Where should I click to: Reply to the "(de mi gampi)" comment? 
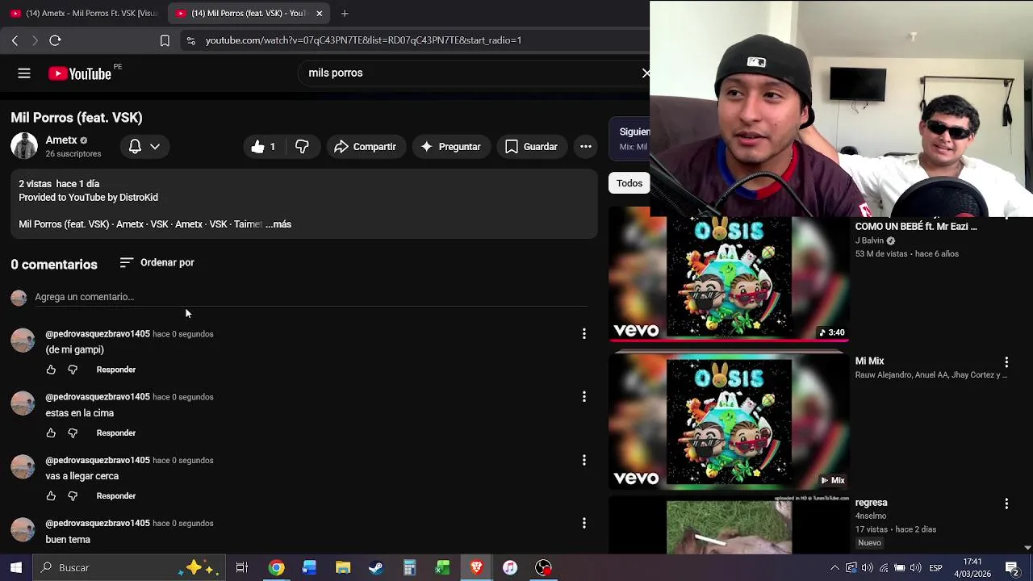click(x=116, y=370)
